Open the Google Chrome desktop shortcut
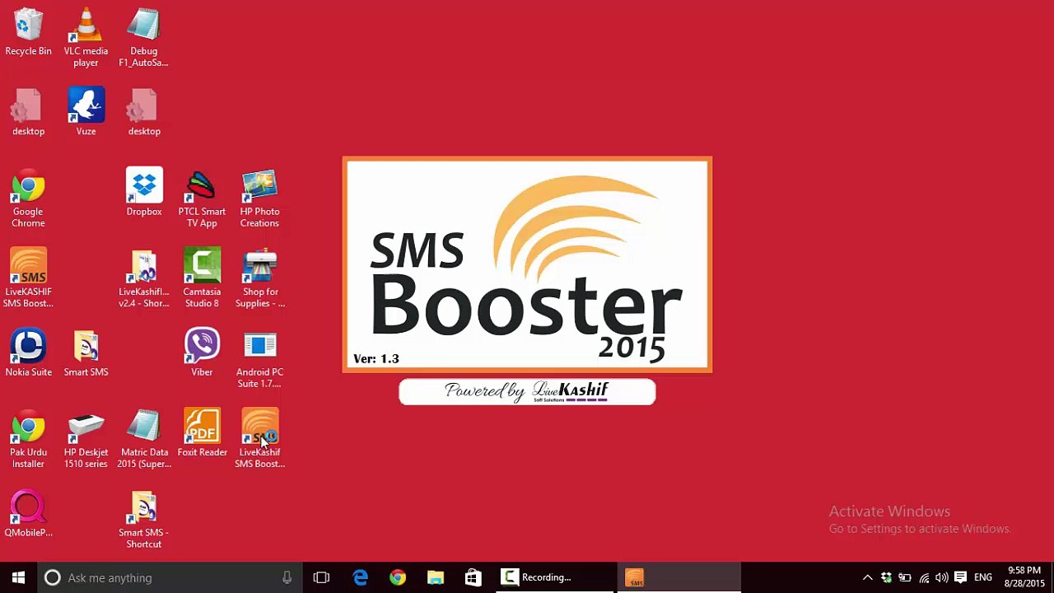The height and width of the screenshot is (593, 1054). click(x=28, y=198)
